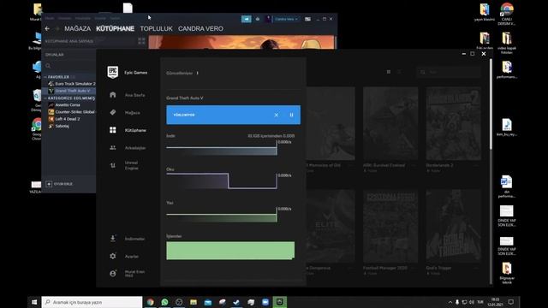Viewport: 548px width, 308px height.
Task: Open Steam friends icon next to the megaphone
Action: coord(258,19)
